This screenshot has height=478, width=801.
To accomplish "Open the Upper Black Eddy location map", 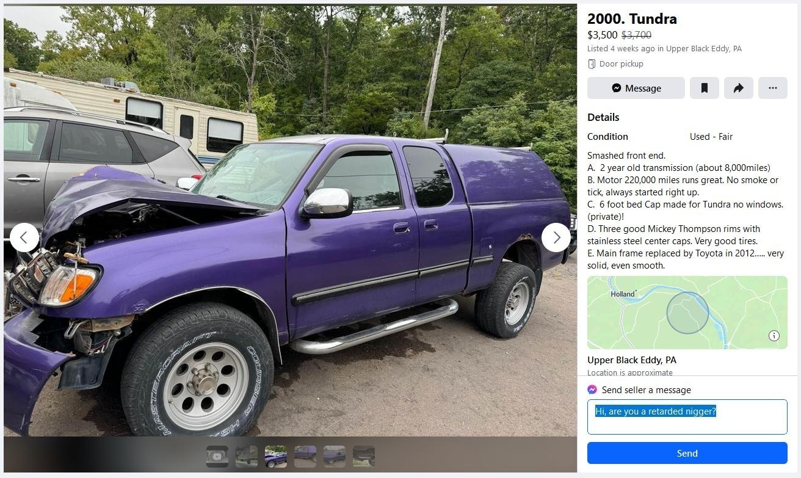I will coord(687,313).
